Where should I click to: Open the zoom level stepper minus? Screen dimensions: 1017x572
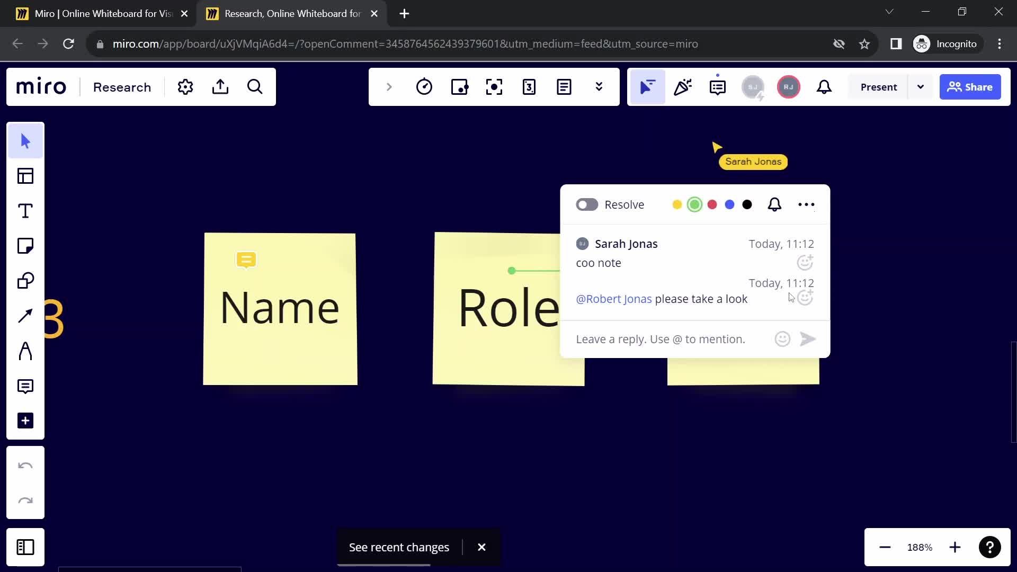pos(885,547)
